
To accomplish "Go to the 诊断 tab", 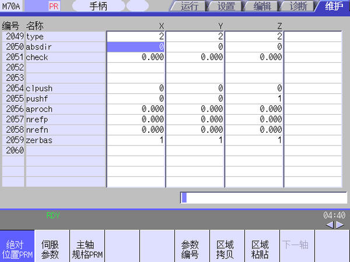I will (298, 6).
